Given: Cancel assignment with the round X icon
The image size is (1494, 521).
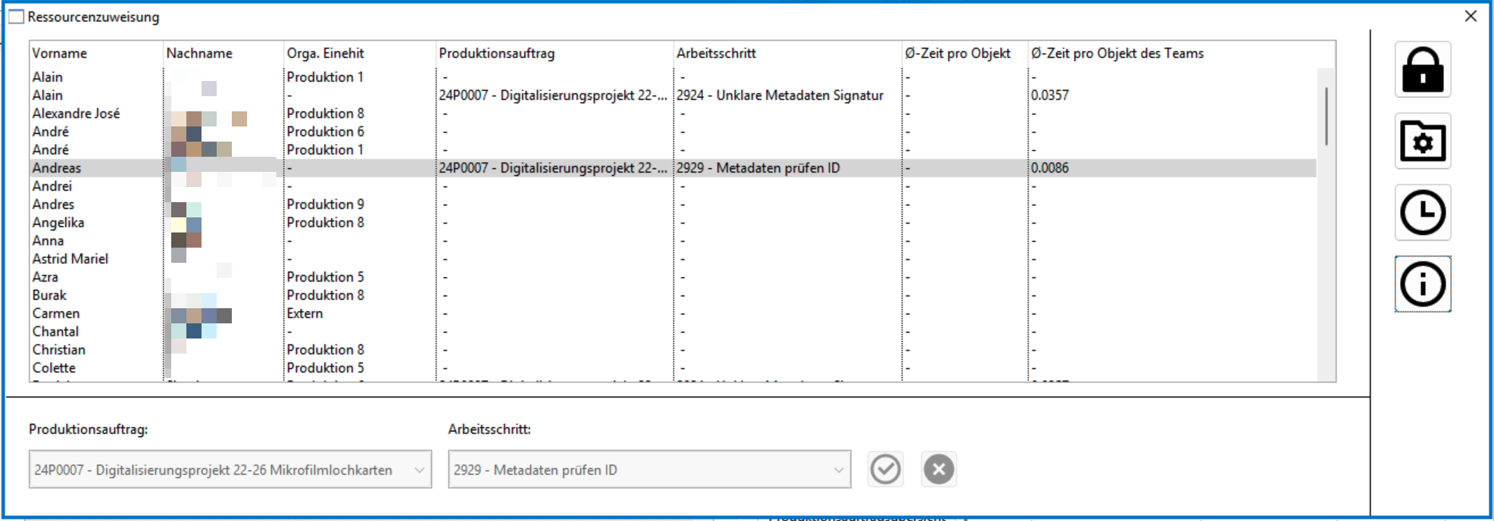Looking at the screenshot, I should click(939, 470).
